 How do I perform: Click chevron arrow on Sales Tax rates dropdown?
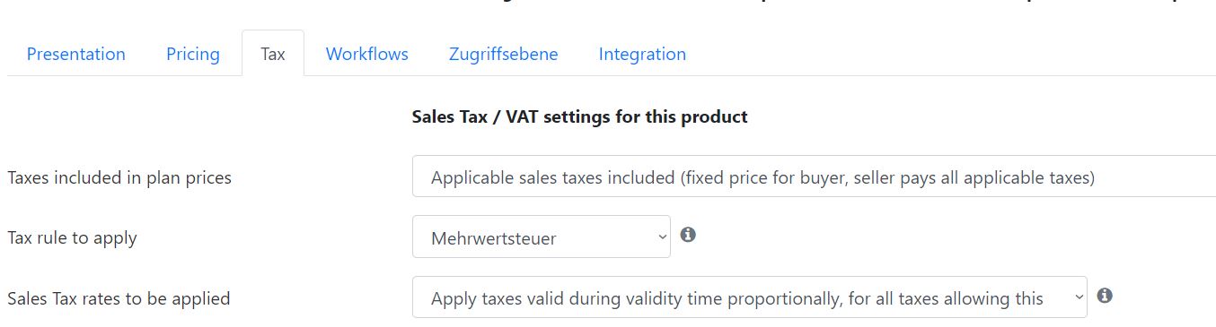1079,298
